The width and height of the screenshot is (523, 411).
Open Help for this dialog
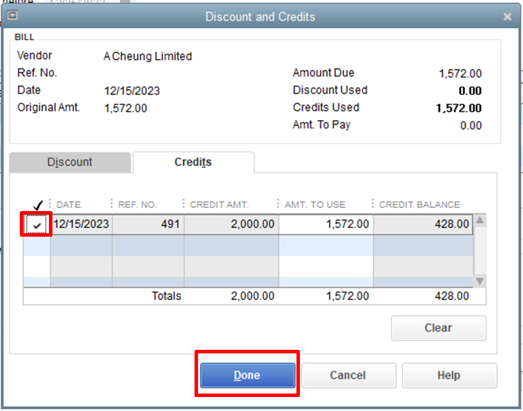(x=449, y=375)
